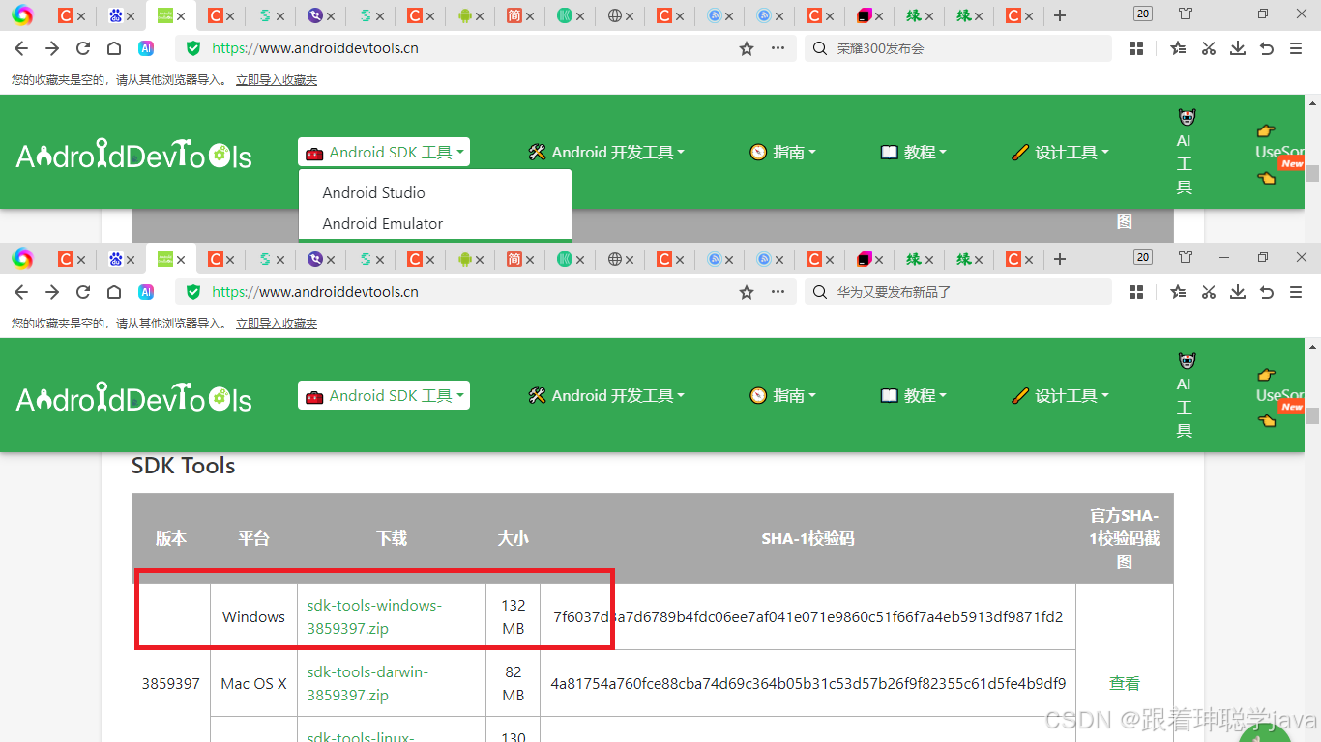
Task: Open Android SDK 工具 dropdown in lower page
Action: tap(384, 395)
